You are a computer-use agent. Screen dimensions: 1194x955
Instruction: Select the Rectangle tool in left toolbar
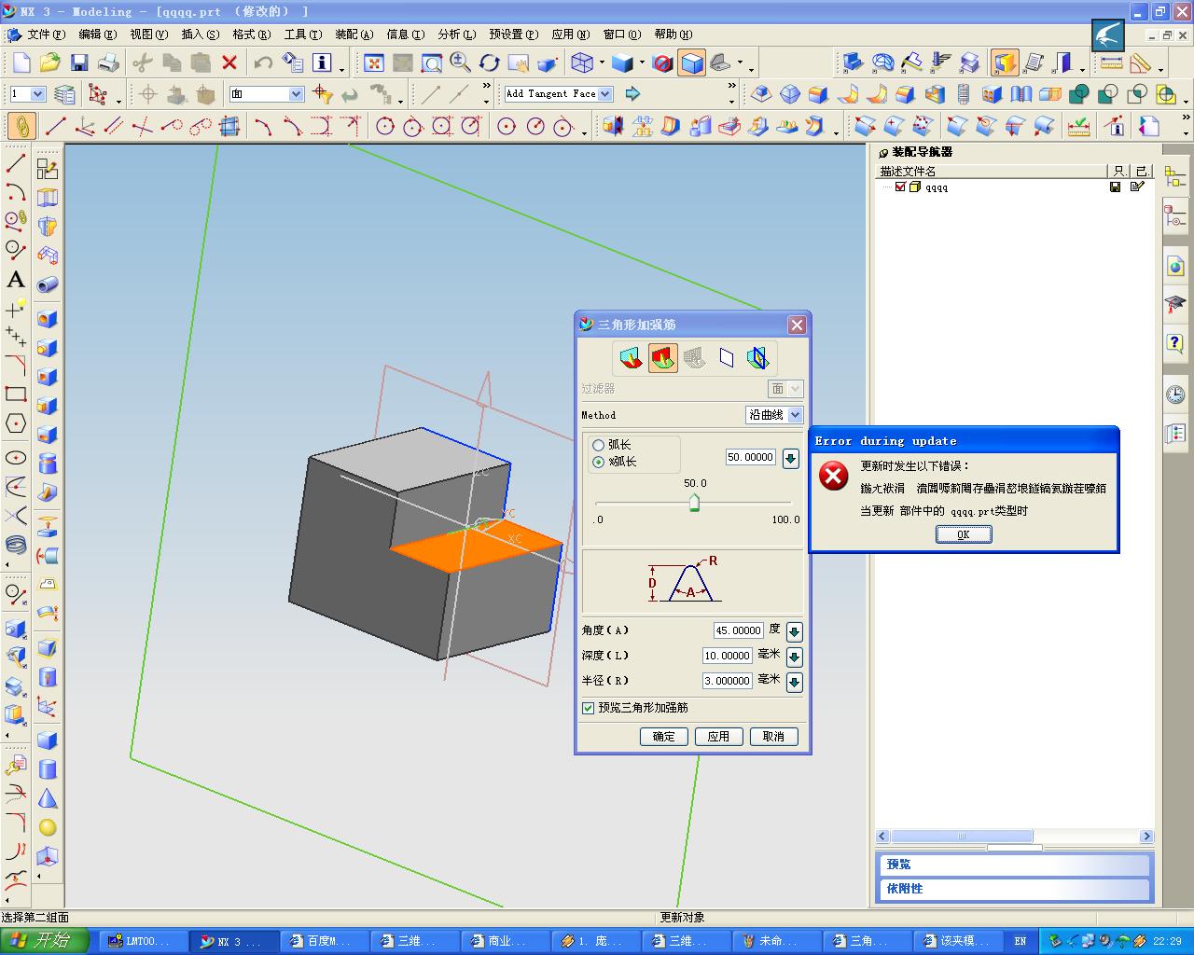[x=16, y=394]
